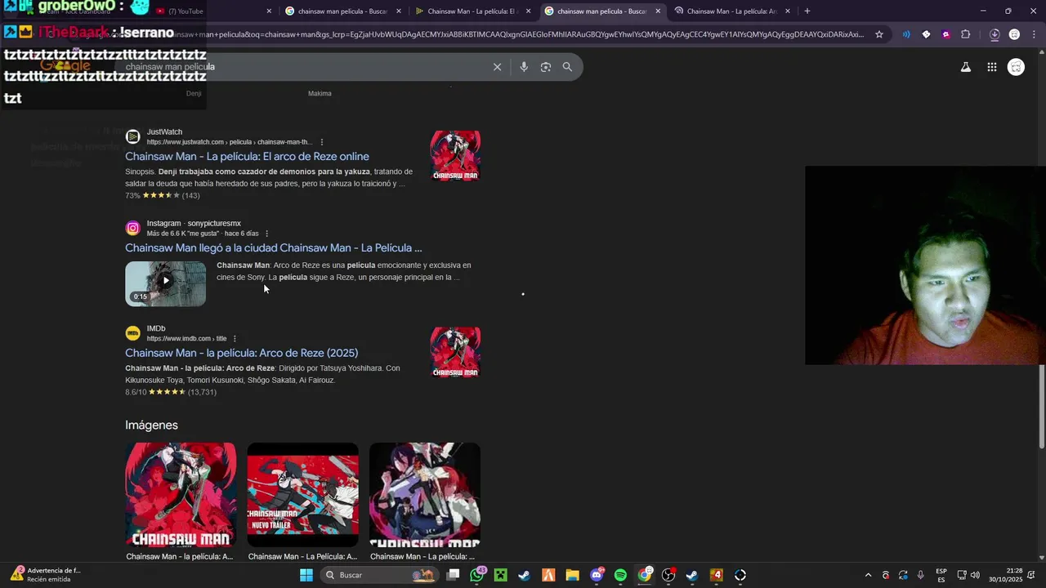Open the new tab plus button
This screenshot has height=588, width=1046.
(x=807, y=11)
